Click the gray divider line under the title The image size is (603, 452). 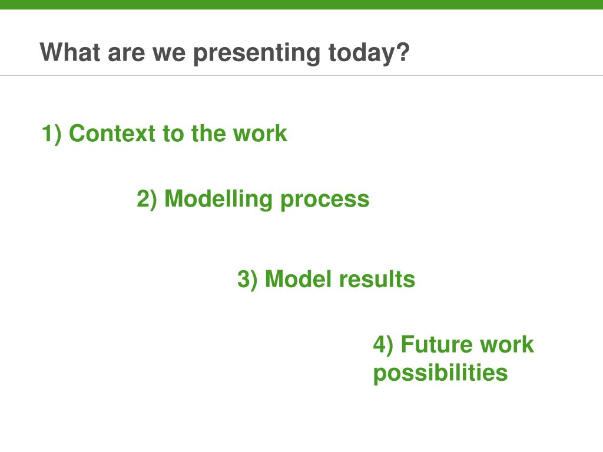click(x=301, y=75)
